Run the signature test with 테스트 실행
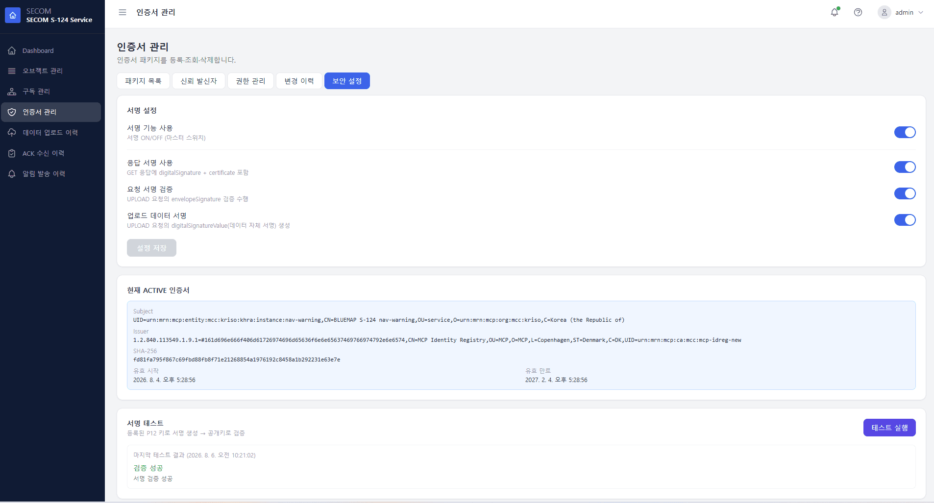Screen dimensions: 934x503 (889, 428)
